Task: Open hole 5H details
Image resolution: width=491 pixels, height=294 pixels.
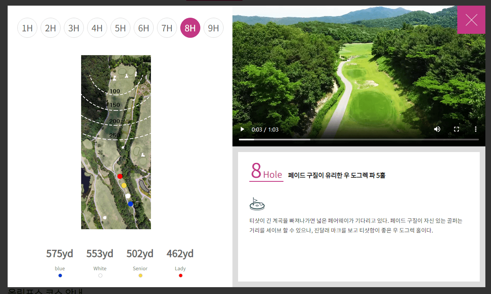Action: 120,28
